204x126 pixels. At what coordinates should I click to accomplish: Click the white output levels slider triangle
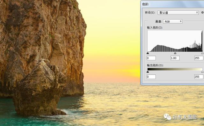coord(202,72)
